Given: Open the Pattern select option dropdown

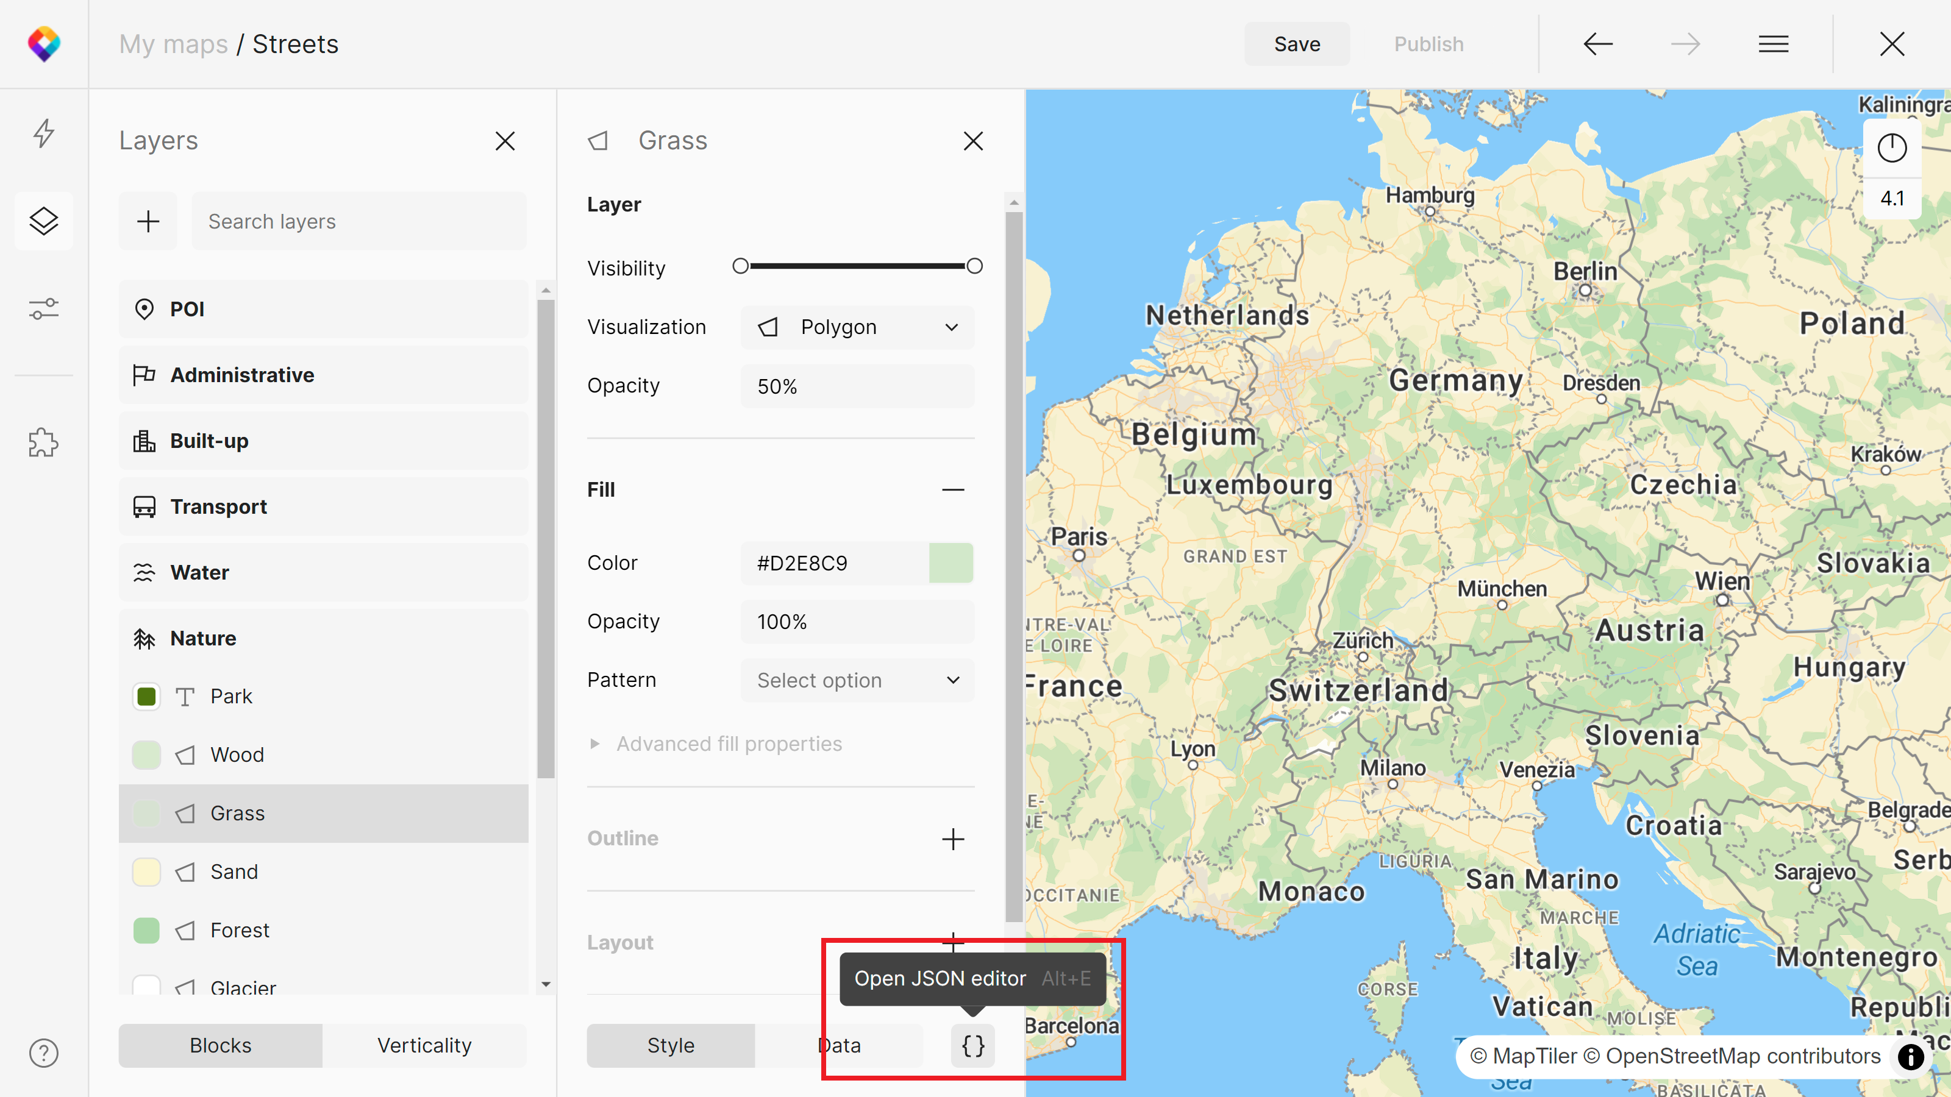Looking at the screenshot, I should click(x=857, y=680).
